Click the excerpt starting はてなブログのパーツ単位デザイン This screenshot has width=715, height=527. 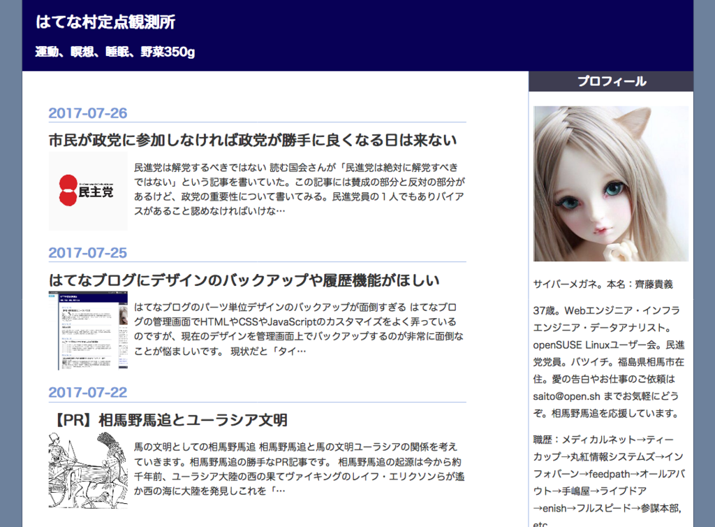tap(299, 329)
